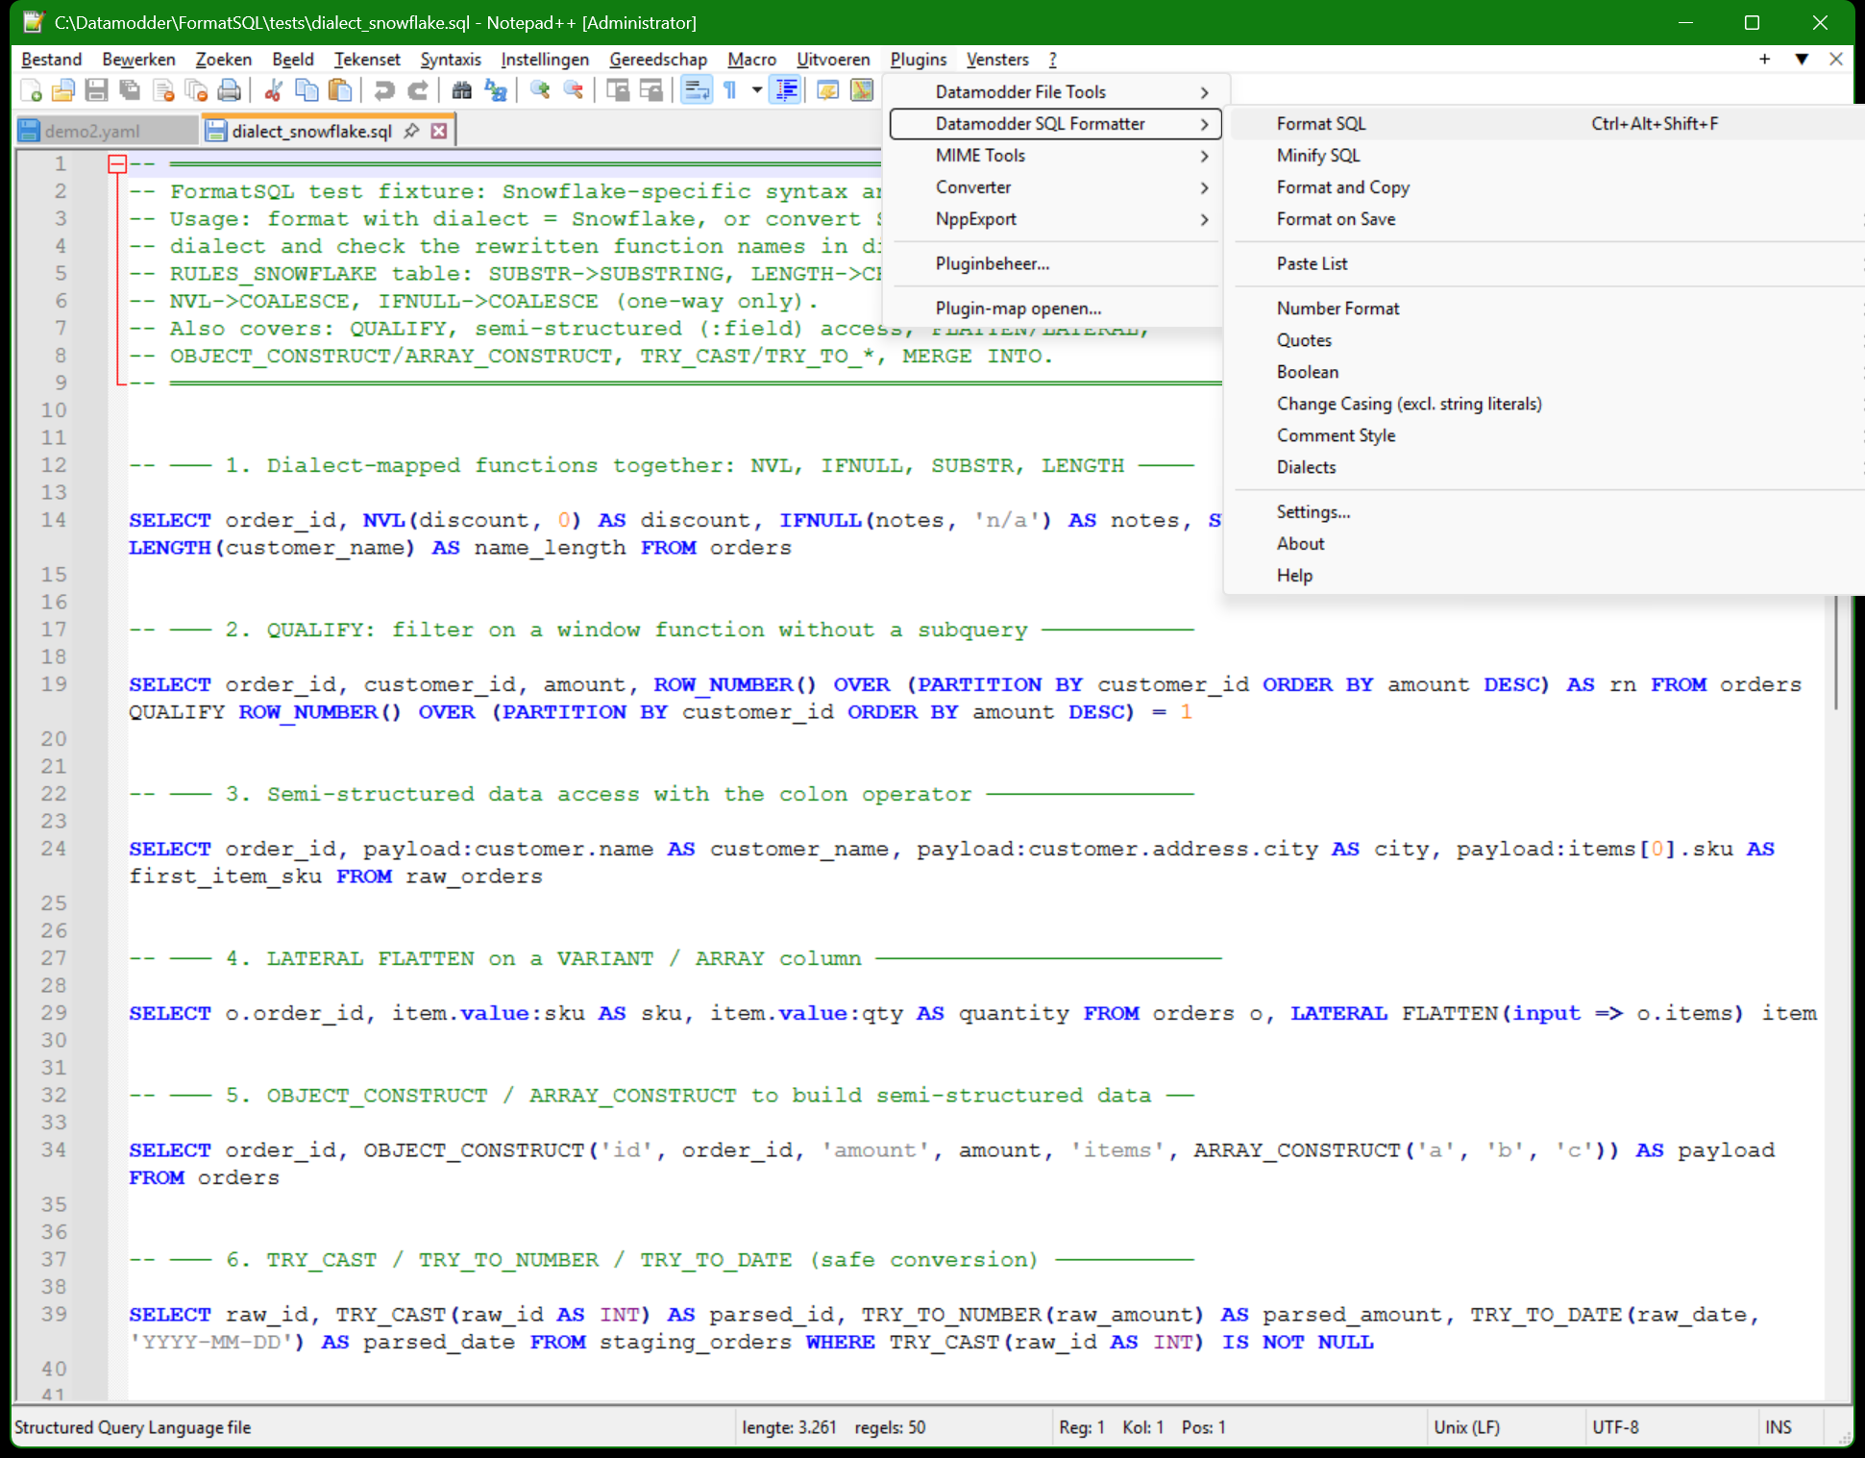This screenshot has height=1458, width=1865.
Task: Click the Copy icon
Action: tap(307, 90)
